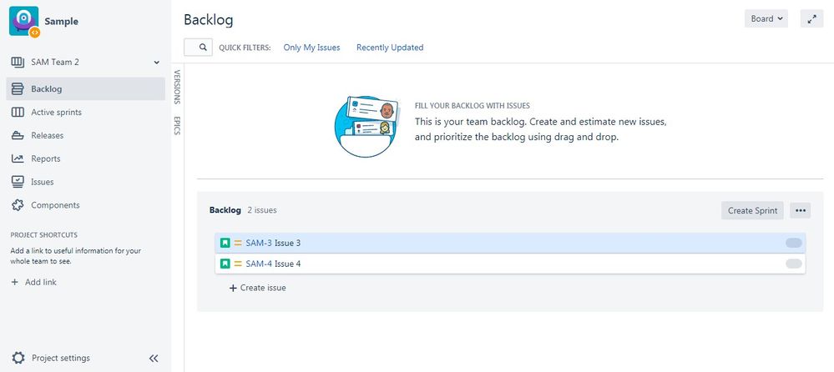
Task: Click the Add link shortcut
Action: (x=40, y=282)
